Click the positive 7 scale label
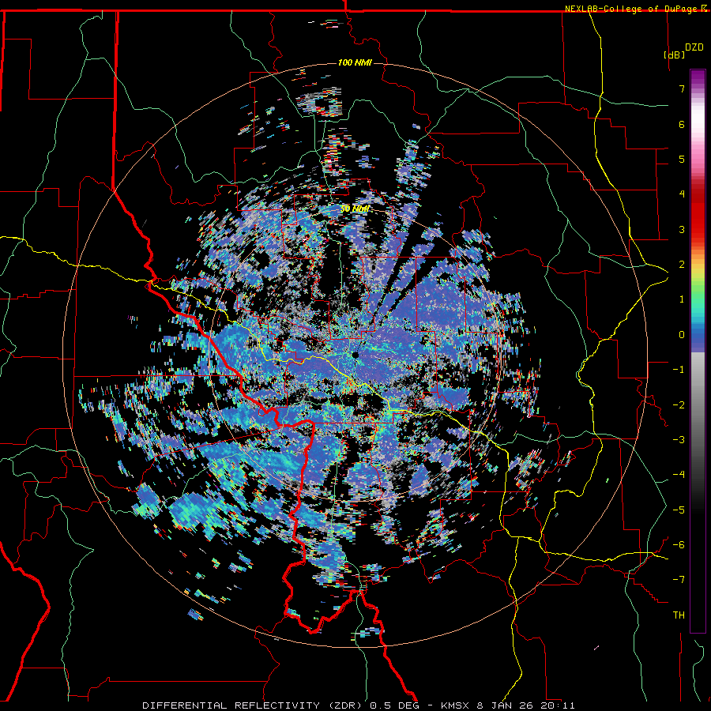 point(682,88)
